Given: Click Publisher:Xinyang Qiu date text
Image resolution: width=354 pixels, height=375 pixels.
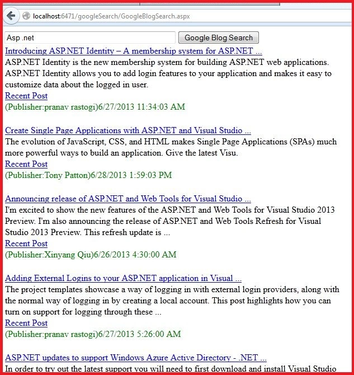Looking at the screenshot, I should (91, 255).
